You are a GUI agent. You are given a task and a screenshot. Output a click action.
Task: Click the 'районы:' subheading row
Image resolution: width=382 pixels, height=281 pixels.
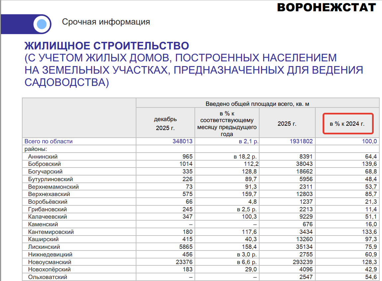[36, 149]
